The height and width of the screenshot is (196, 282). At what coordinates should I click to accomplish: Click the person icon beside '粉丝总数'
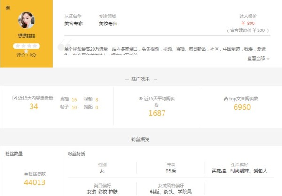[26, 174]
